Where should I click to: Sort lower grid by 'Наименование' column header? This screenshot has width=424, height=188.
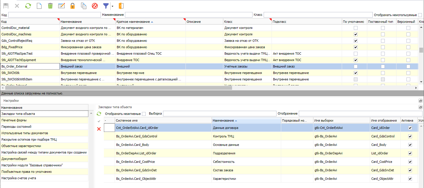[x=223, y=120]
